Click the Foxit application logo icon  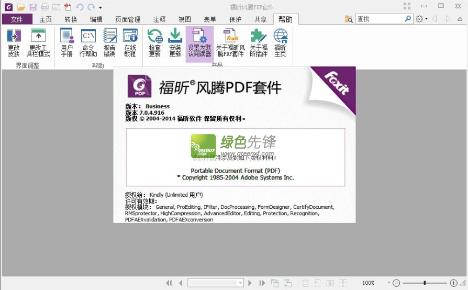[9, 7]
